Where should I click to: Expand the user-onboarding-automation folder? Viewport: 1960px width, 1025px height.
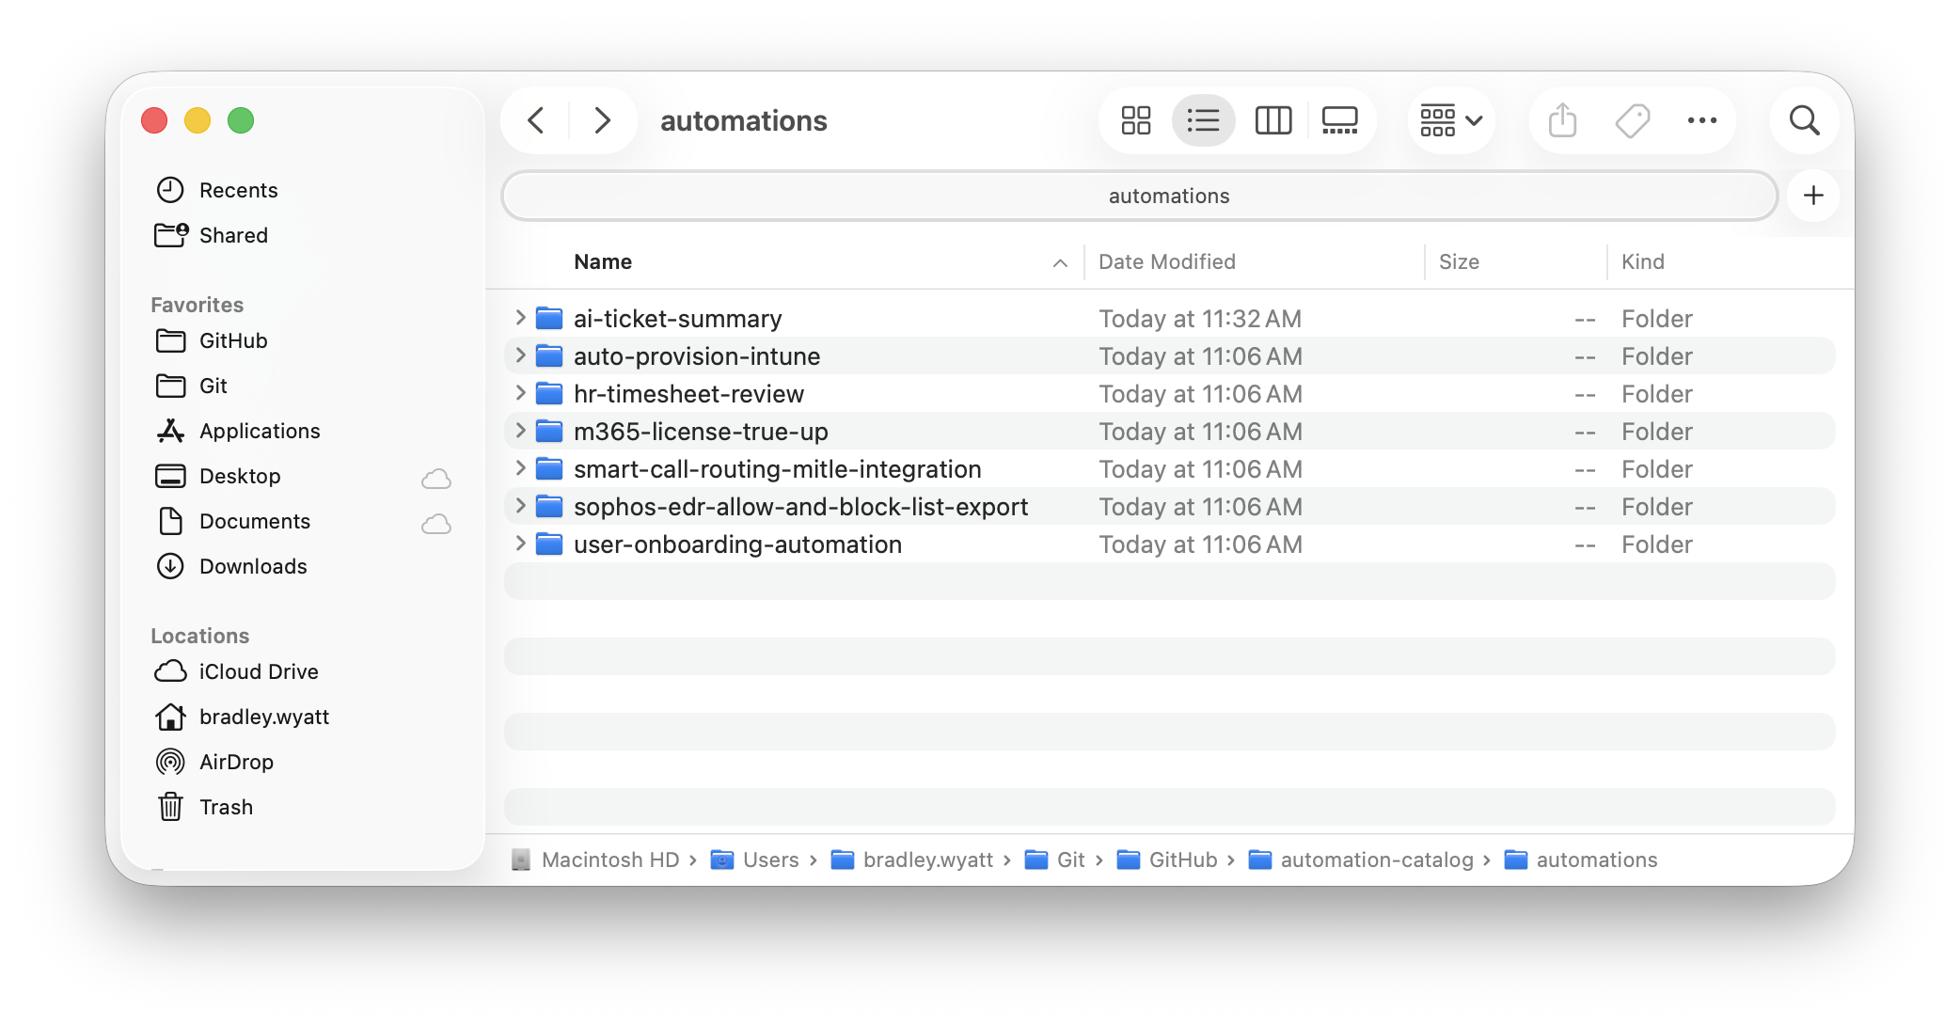[520, 544]
